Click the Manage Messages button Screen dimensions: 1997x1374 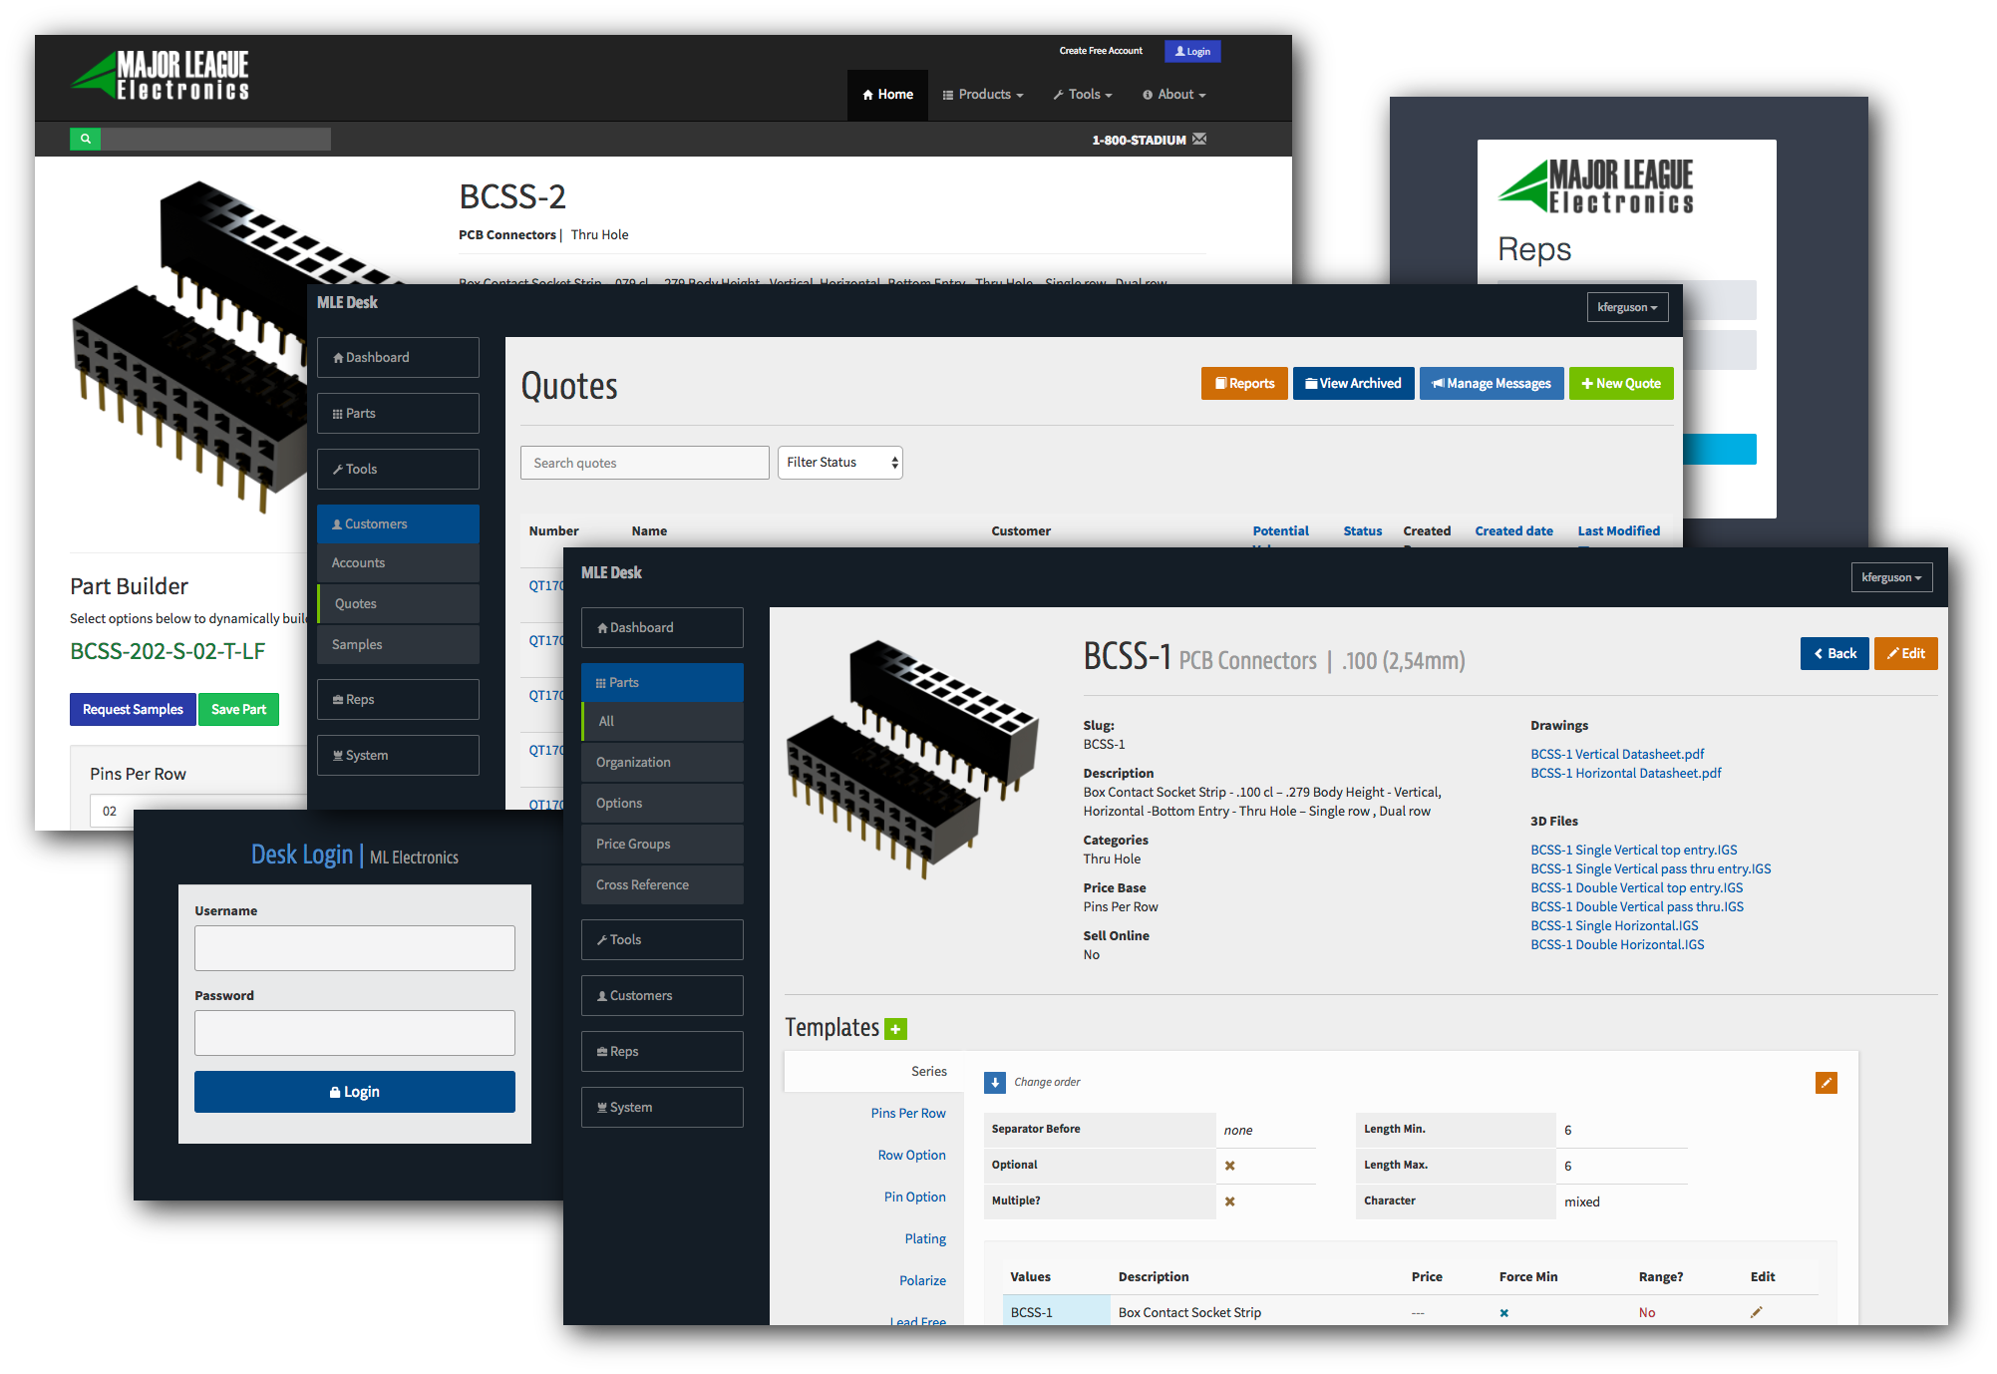click(x=1492, y=383)
